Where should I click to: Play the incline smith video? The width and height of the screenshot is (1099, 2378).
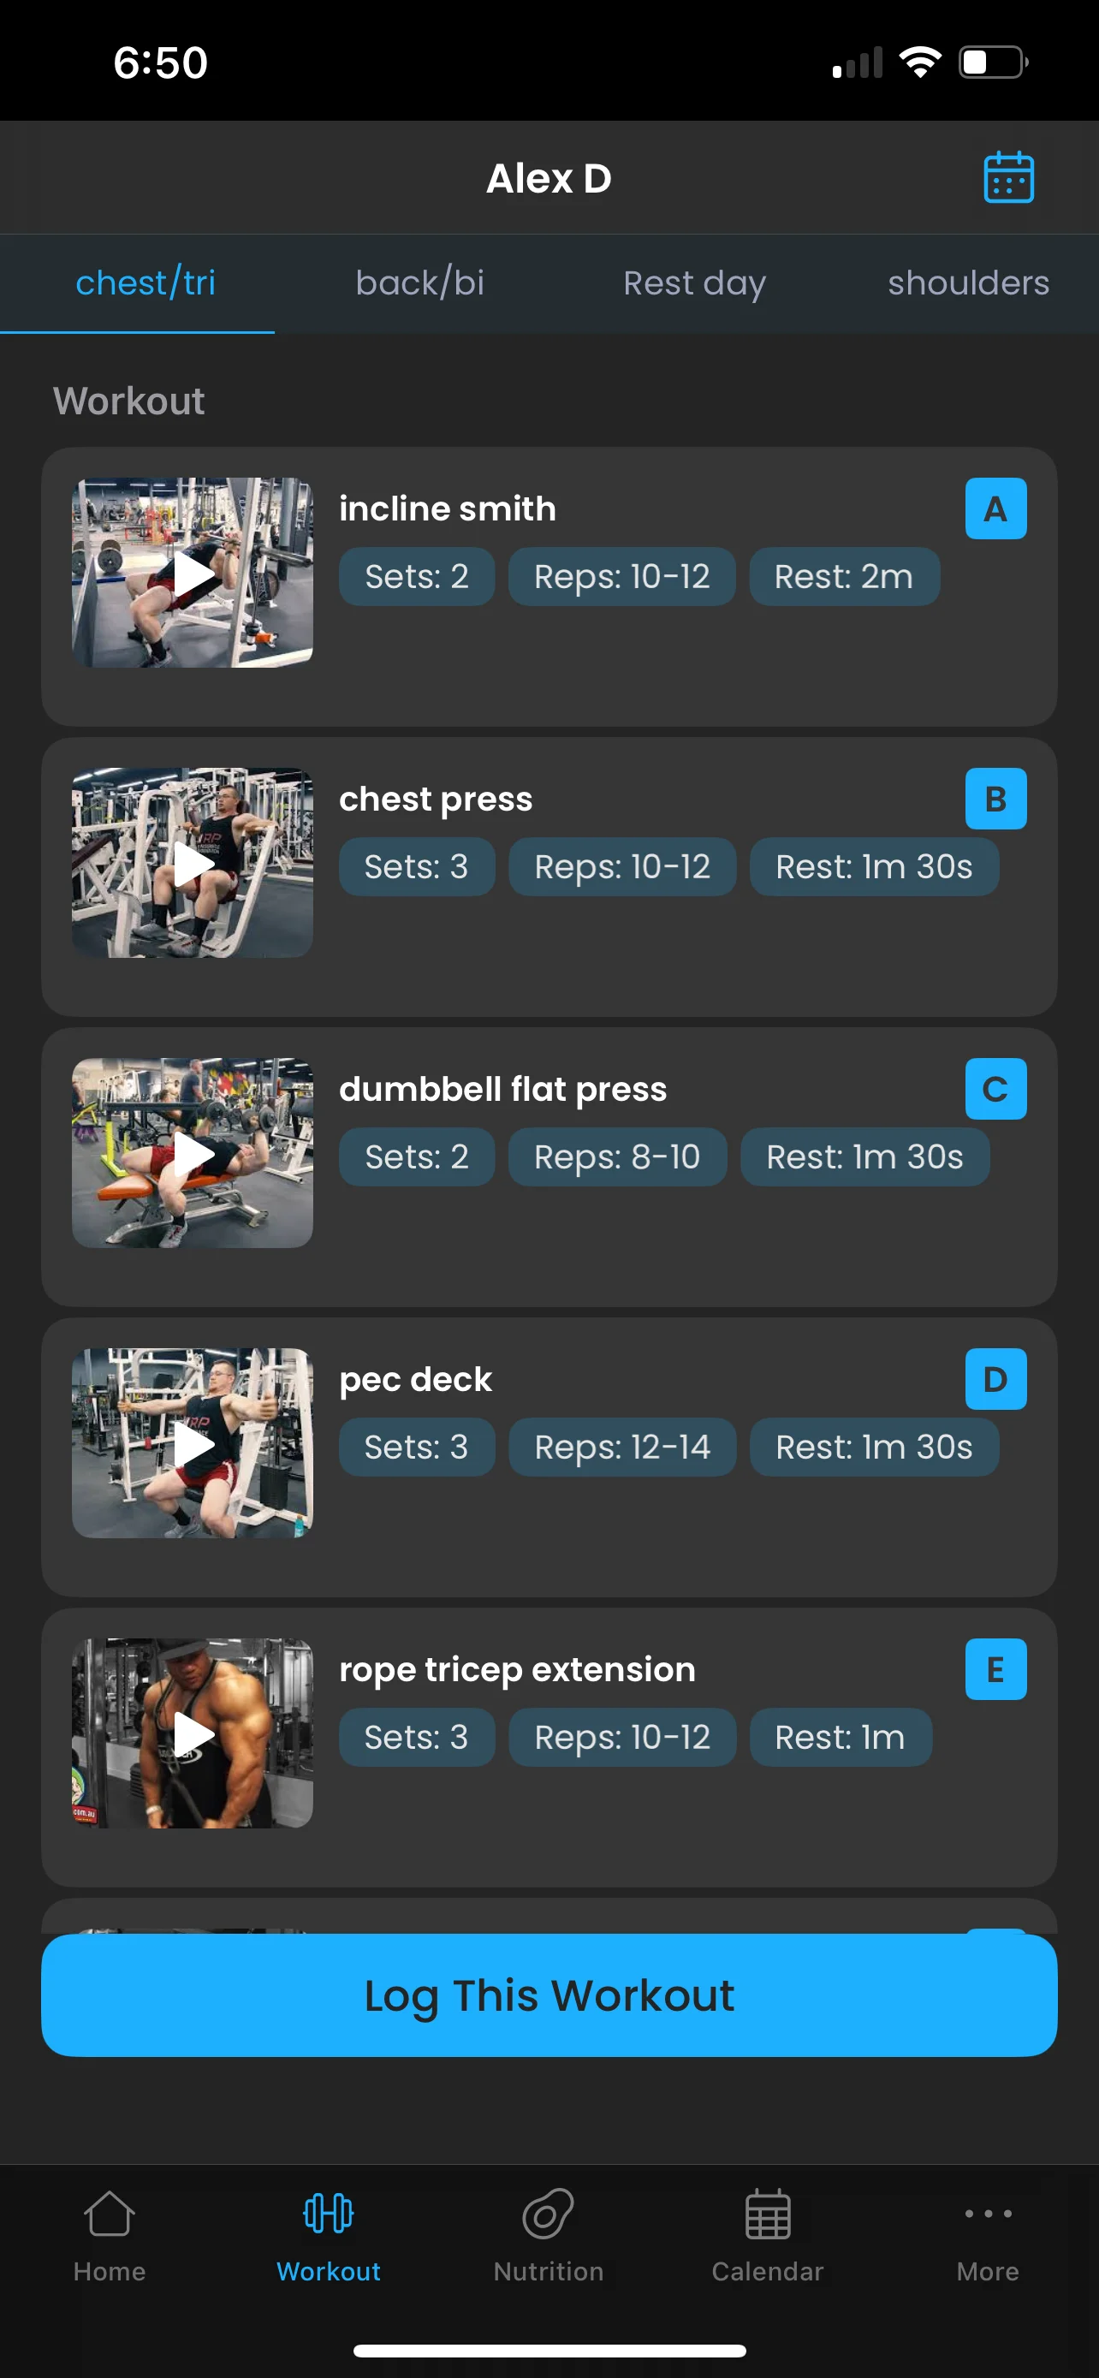click(193, 574)
